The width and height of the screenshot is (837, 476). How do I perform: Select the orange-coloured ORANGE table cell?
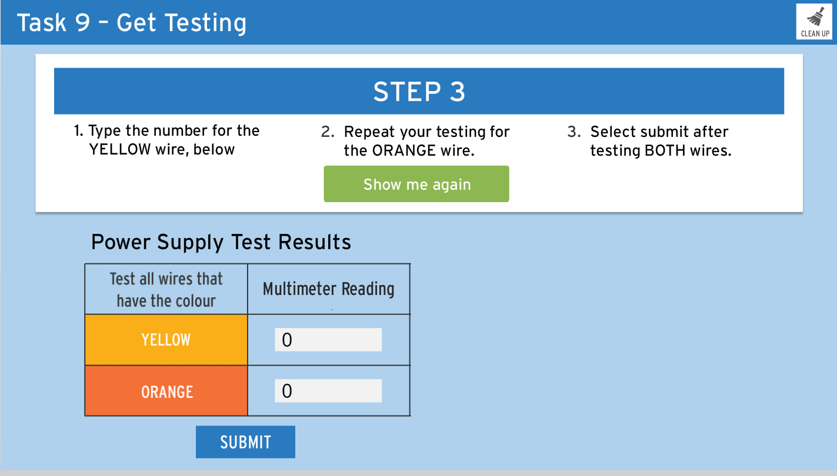(x=166, y=391)
